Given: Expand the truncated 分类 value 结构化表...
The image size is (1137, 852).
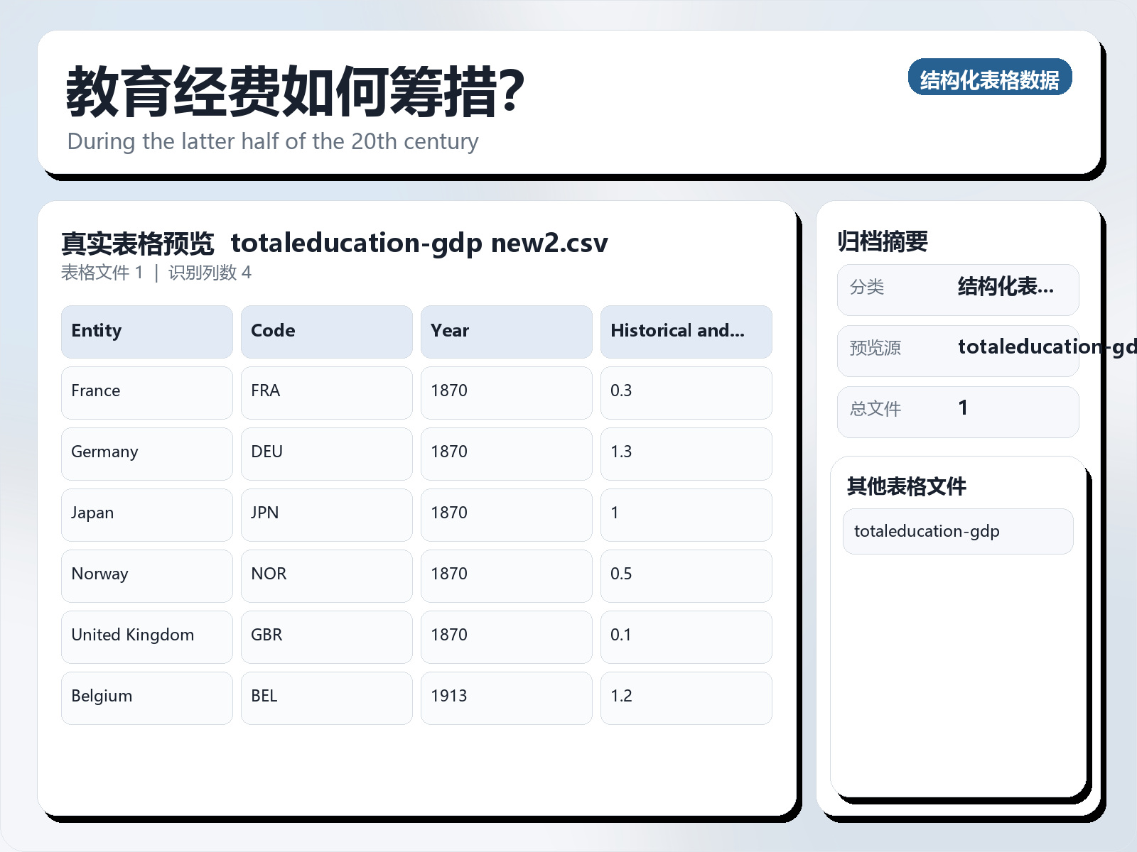Looking at the screenshot, I should pos(1006,288).
